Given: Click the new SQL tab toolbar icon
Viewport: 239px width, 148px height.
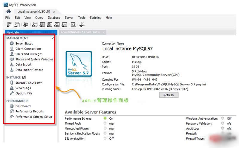Looking at the screenshot, I should coord(9,25).
